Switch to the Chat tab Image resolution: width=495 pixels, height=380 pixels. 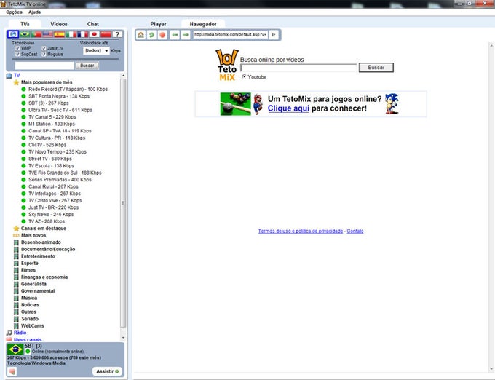pos(93,24)
